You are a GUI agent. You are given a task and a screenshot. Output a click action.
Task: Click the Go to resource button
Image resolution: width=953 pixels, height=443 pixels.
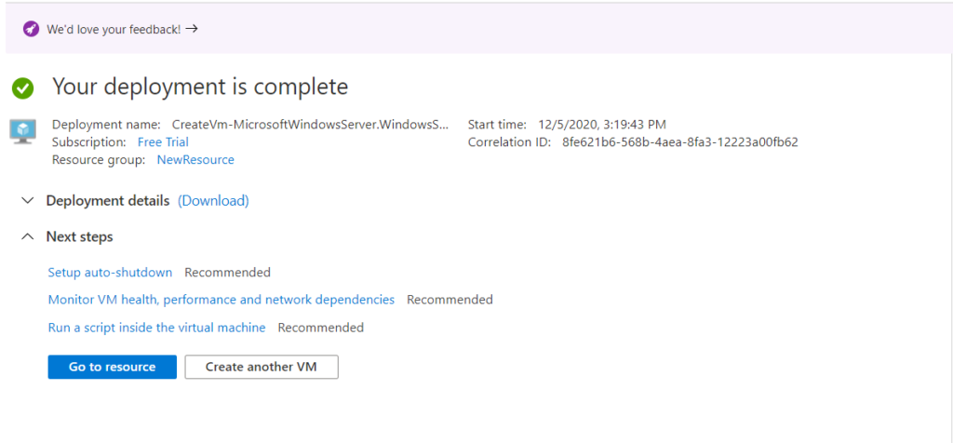(x=113, y=367)
